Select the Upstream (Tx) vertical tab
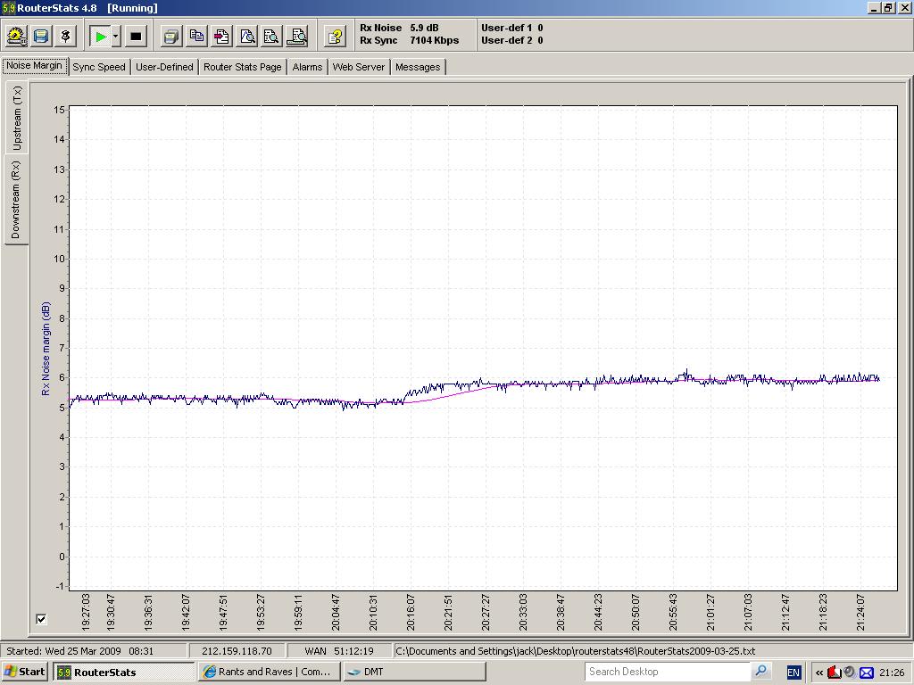914x685 pixels. (x=16, y=118)
